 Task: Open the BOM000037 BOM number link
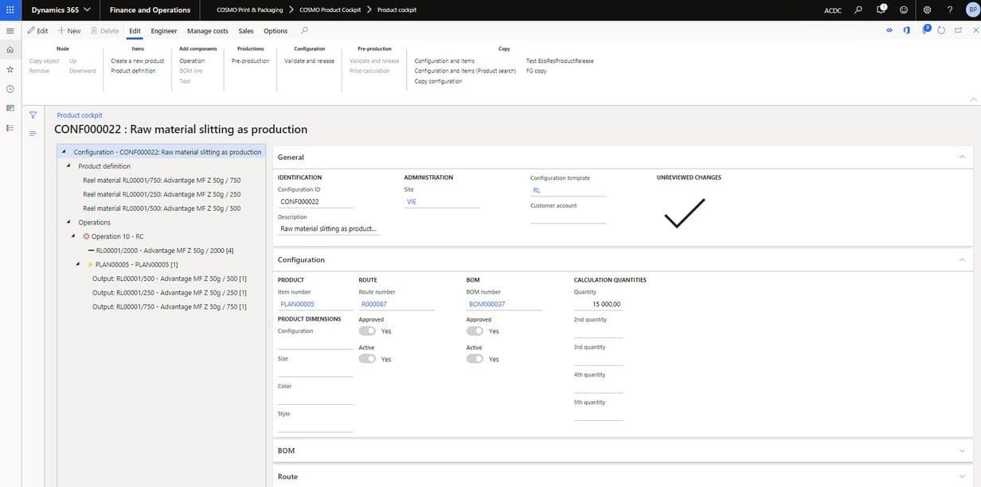tap(487, 304)
